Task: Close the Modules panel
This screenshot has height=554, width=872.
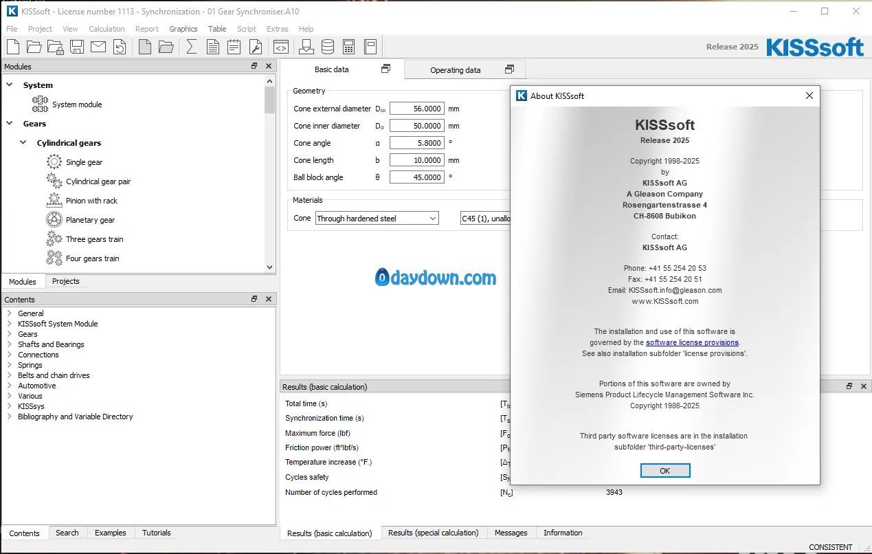Action: [268, 66]
